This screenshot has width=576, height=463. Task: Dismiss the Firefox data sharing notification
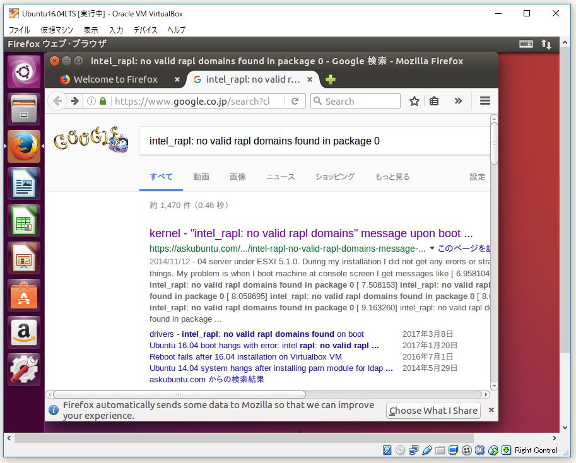(x=491, y=410)
